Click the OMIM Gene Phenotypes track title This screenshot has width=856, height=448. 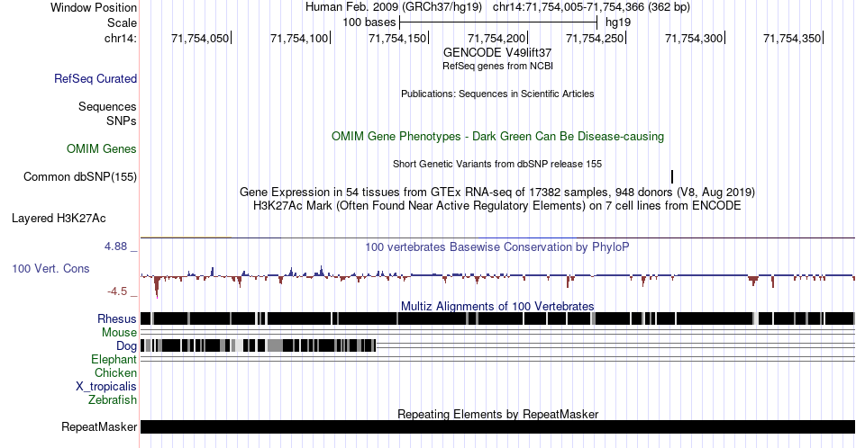pyautogui.click(x=497, y=136)
